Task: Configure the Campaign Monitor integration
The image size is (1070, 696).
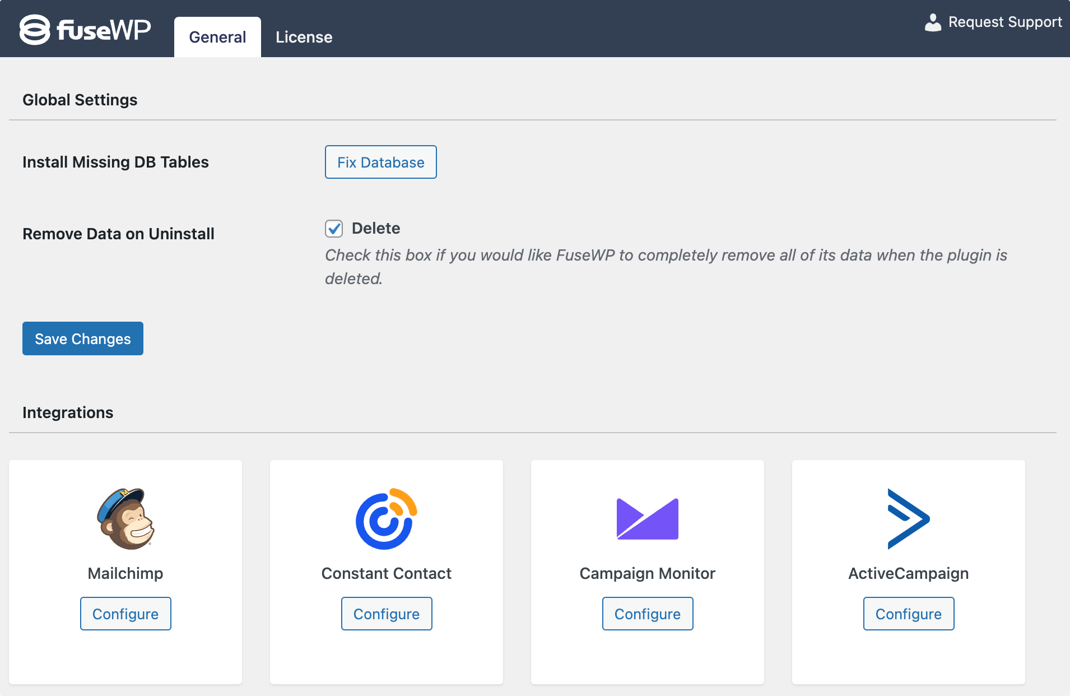Action: [x=648, y=614]
